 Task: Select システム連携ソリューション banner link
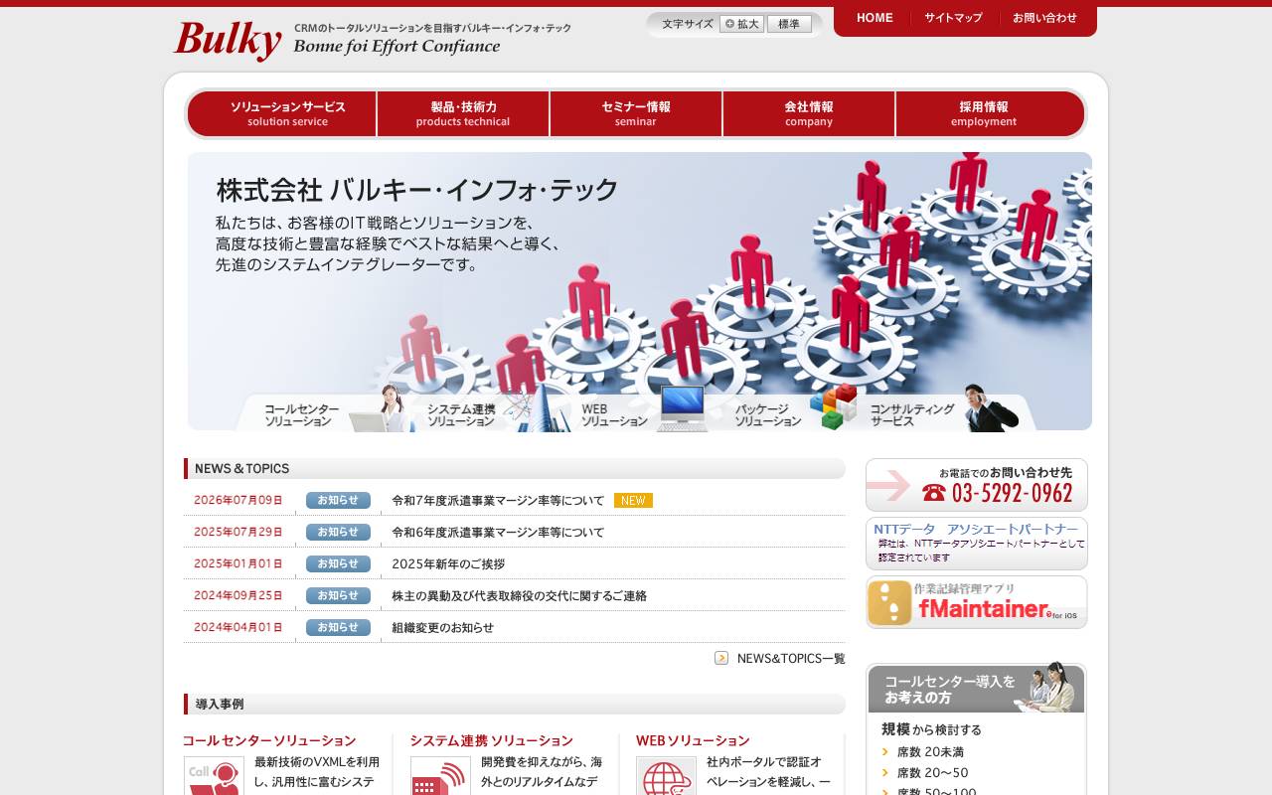pos(461,414)
